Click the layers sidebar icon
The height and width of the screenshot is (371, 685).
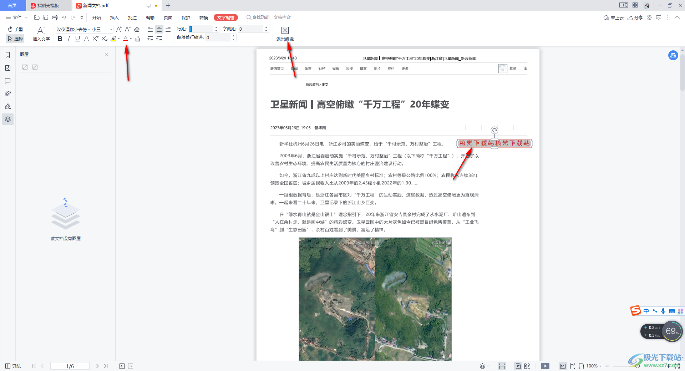point(8,119)
